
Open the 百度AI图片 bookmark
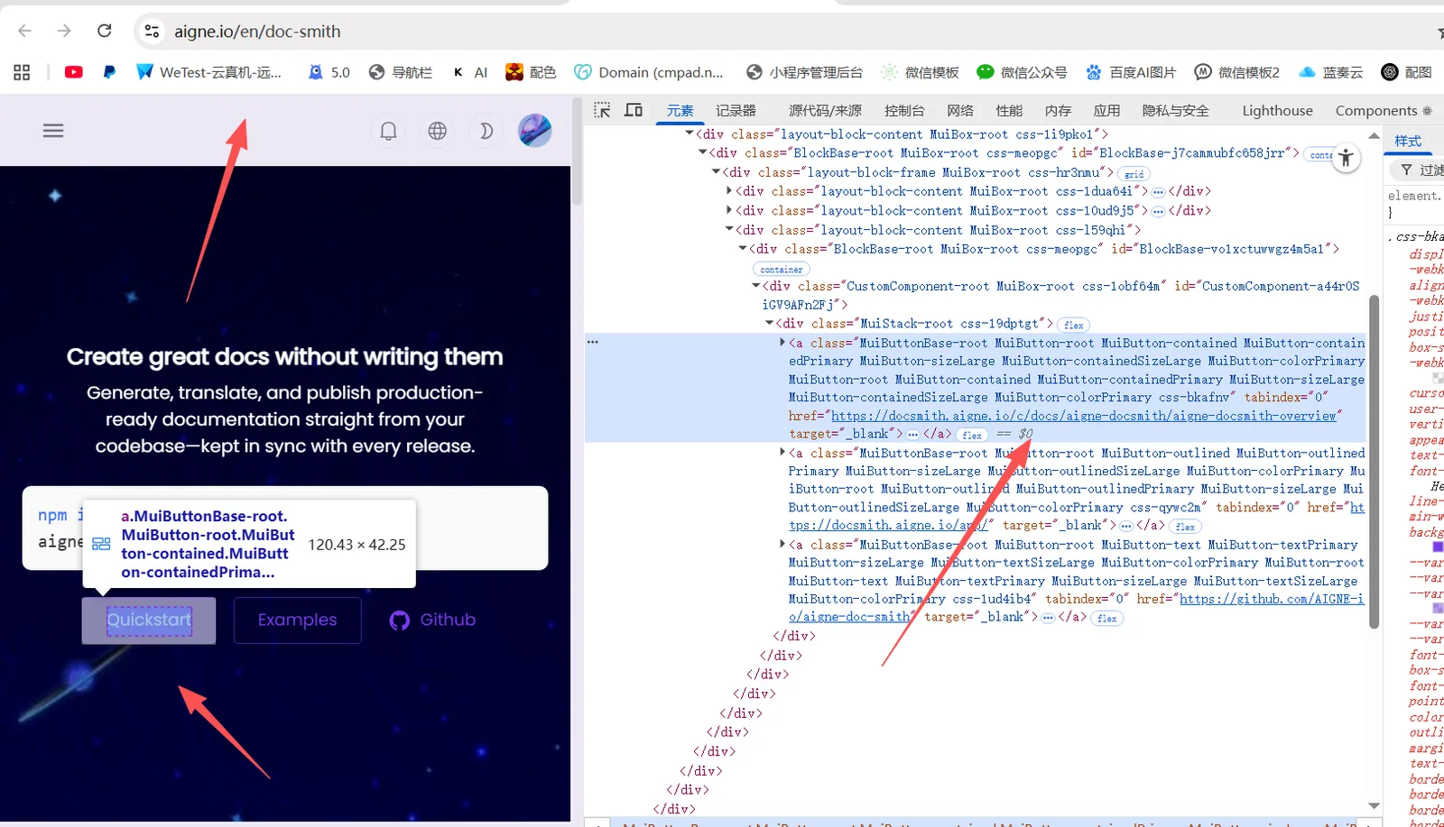coord(1131,72)
